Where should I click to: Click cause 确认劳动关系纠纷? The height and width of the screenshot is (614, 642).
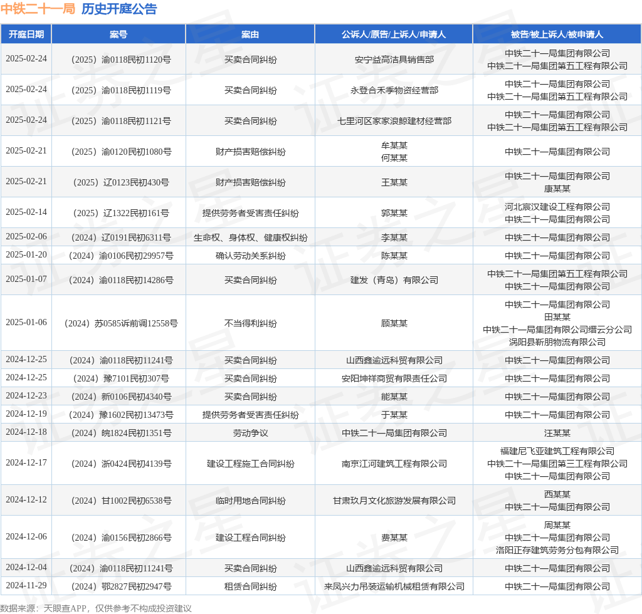(x=251, y=256)
